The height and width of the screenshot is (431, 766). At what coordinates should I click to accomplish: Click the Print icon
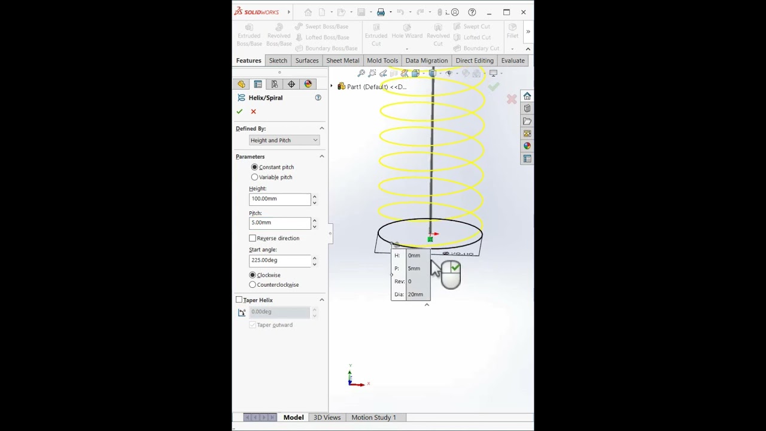pyautogui.click(x=381, y=12)
